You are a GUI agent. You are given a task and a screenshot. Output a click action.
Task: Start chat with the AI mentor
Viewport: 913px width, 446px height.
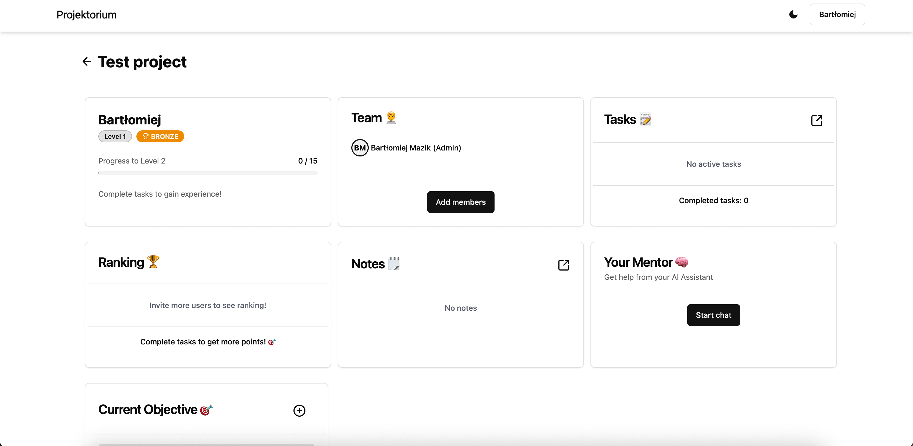(713, 315)
